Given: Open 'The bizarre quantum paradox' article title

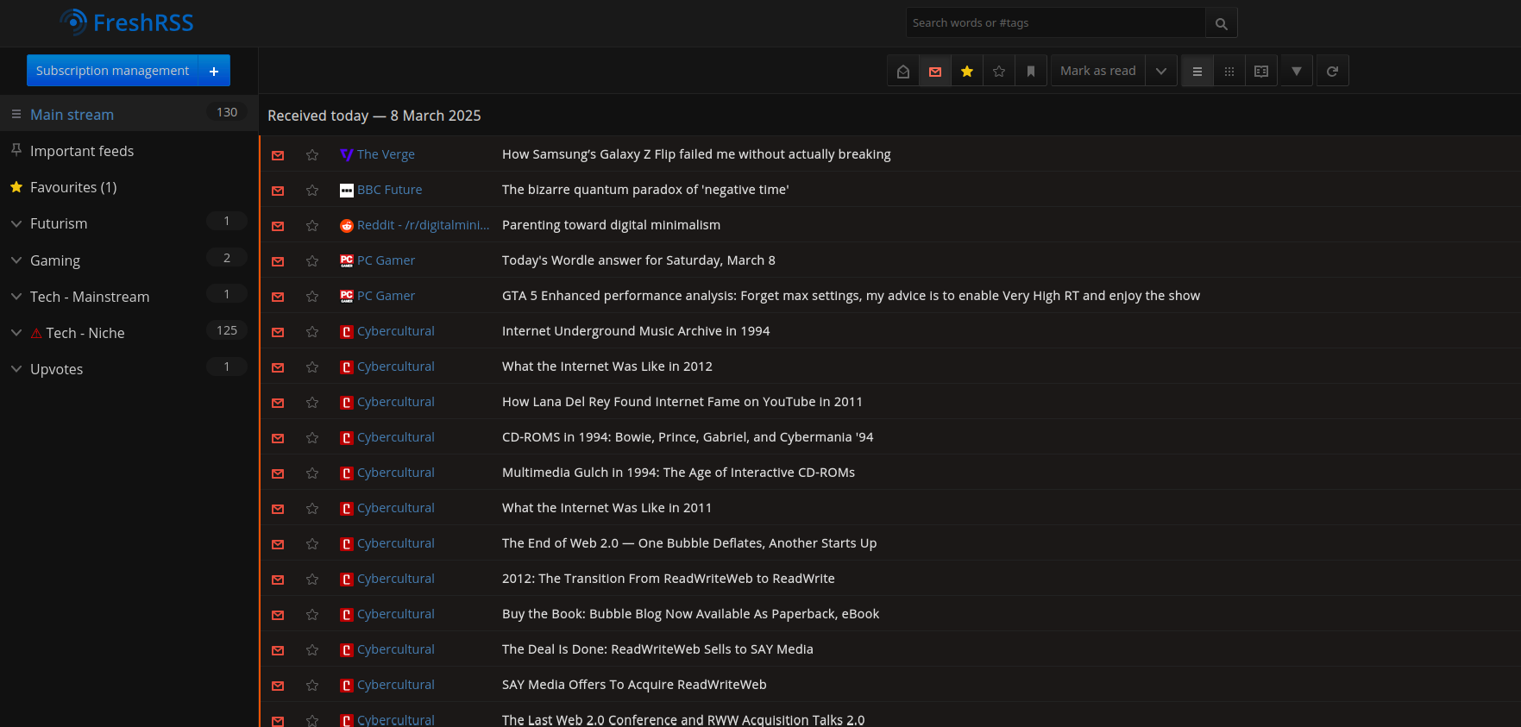Looking at the screenshot, I should [x=645, y=190].
